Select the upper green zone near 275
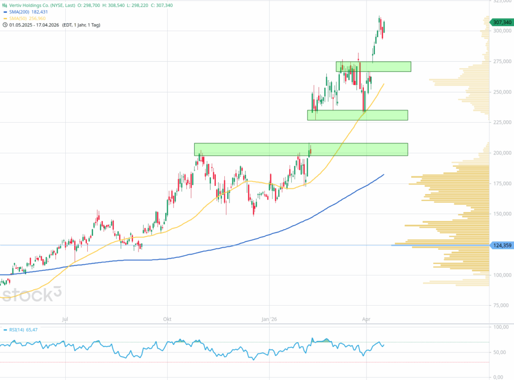514x380 pixels. tap(373, 66)
